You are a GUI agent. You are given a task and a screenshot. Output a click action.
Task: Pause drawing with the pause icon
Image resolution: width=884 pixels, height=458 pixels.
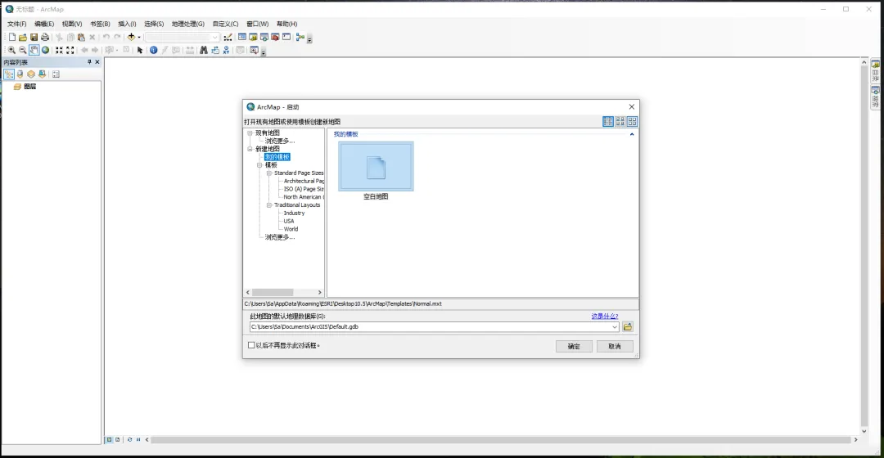coord(138,439)
